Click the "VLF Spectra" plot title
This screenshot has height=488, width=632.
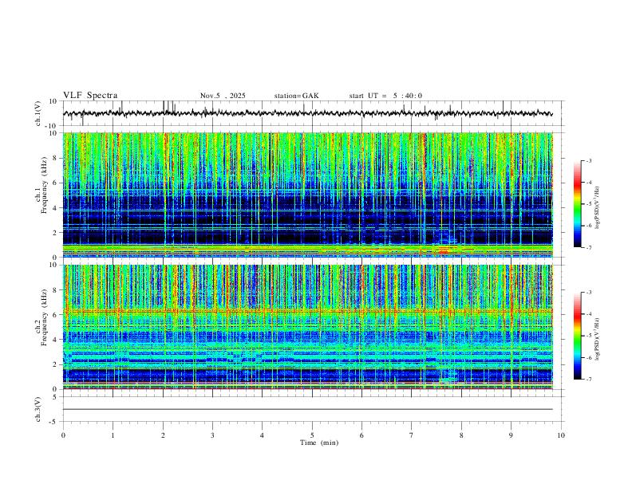(90, 95)
